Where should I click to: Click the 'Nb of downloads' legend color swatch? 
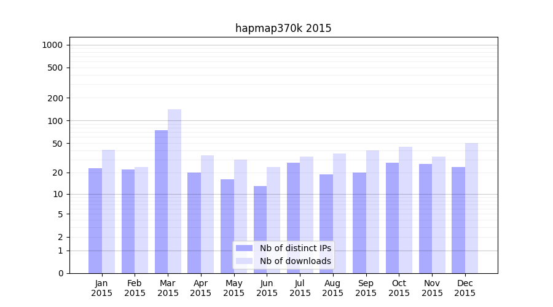[x=244, y=261]
